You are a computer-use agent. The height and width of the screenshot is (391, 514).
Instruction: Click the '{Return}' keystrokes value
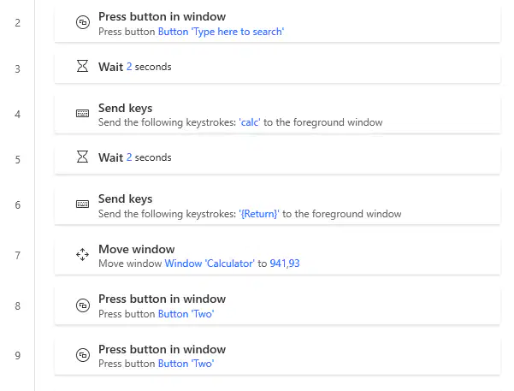[259, 214]
